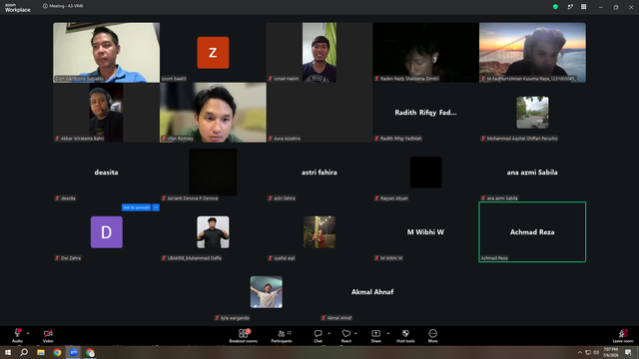Click kyla warganda's profile photo
639x359 pixels.
click(x=267, y=292)
